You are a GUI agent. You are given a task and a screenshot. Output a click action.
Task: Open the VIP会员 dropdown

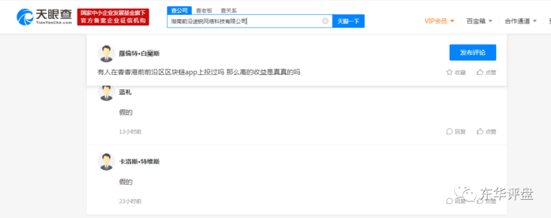pos(439,21)
